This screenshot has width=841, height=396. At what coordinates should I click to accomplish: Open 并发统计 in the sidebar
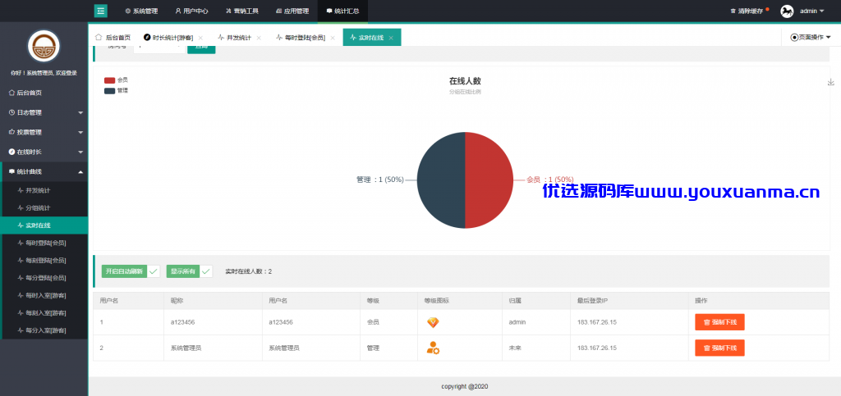click(44, 190)
